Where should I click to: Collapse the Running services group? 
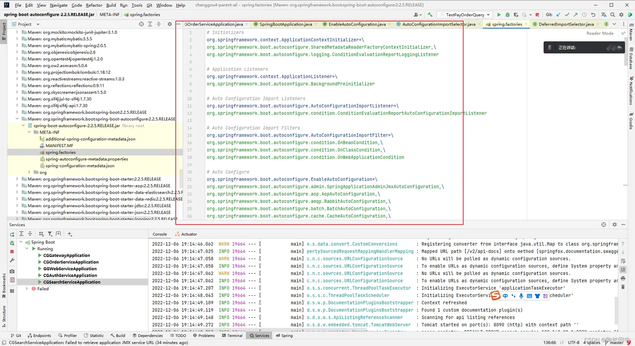(27, 249)
